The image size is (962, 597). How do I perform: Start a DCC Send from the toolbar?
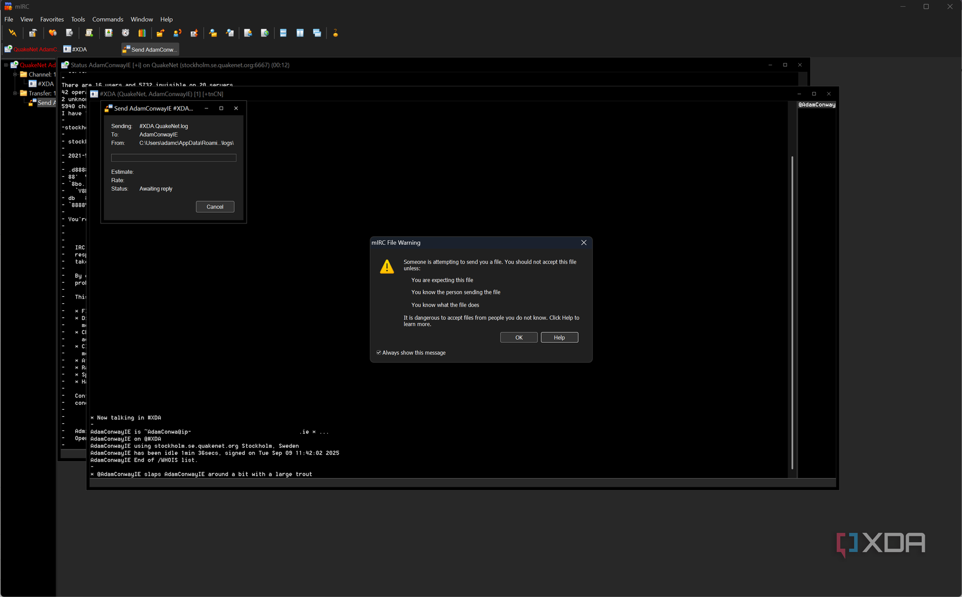[160, 33]
